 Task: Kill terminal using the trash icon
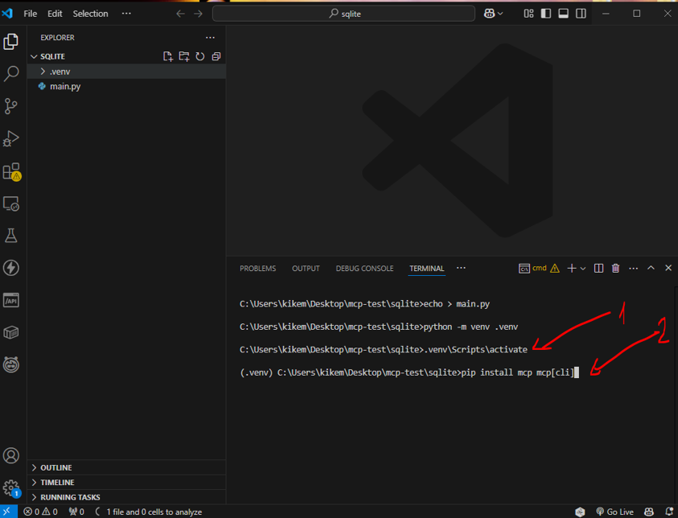coord(615,269)
